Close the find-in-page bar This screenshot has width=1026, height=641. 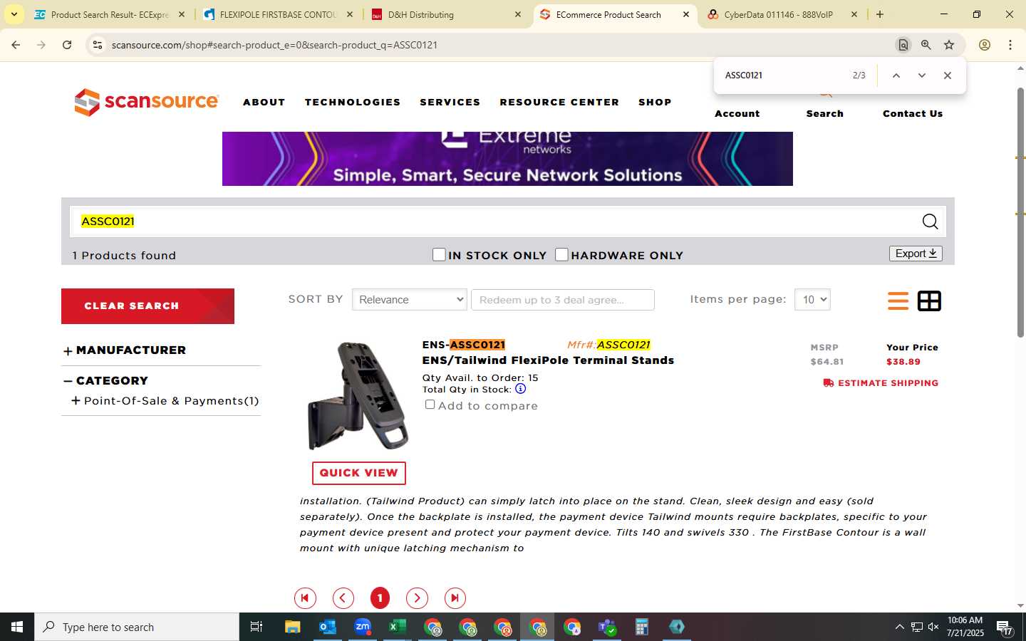948,75
